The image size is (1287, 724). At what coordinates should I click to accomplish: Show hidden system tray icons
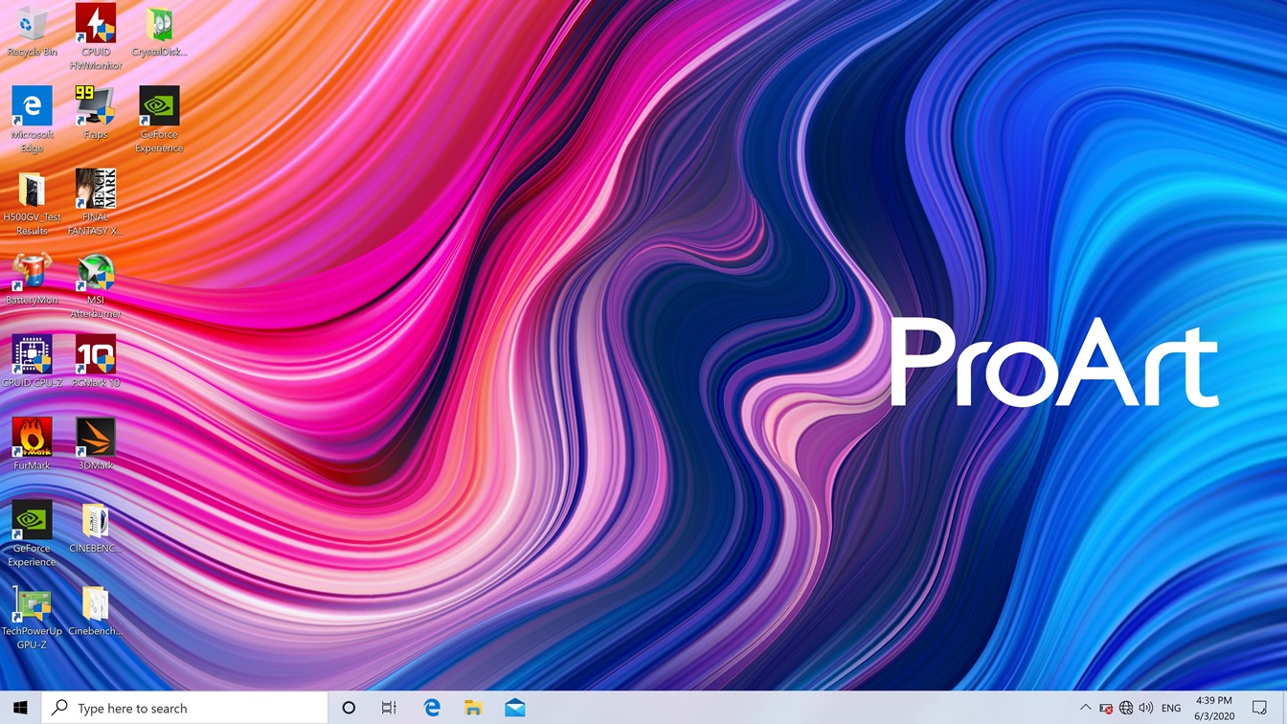(1085, 708)
